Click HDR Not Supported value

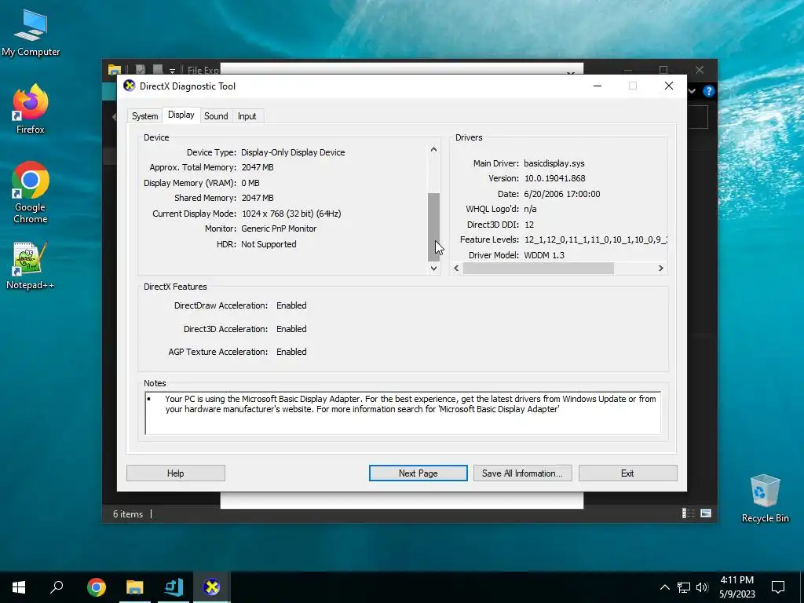(x=269, y=244)
